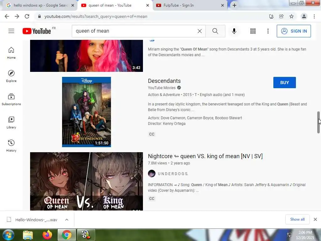Open Home in the sidebar
Image resolution: width=321 pixels, height=241 pixels.
[x=11, y=53]
